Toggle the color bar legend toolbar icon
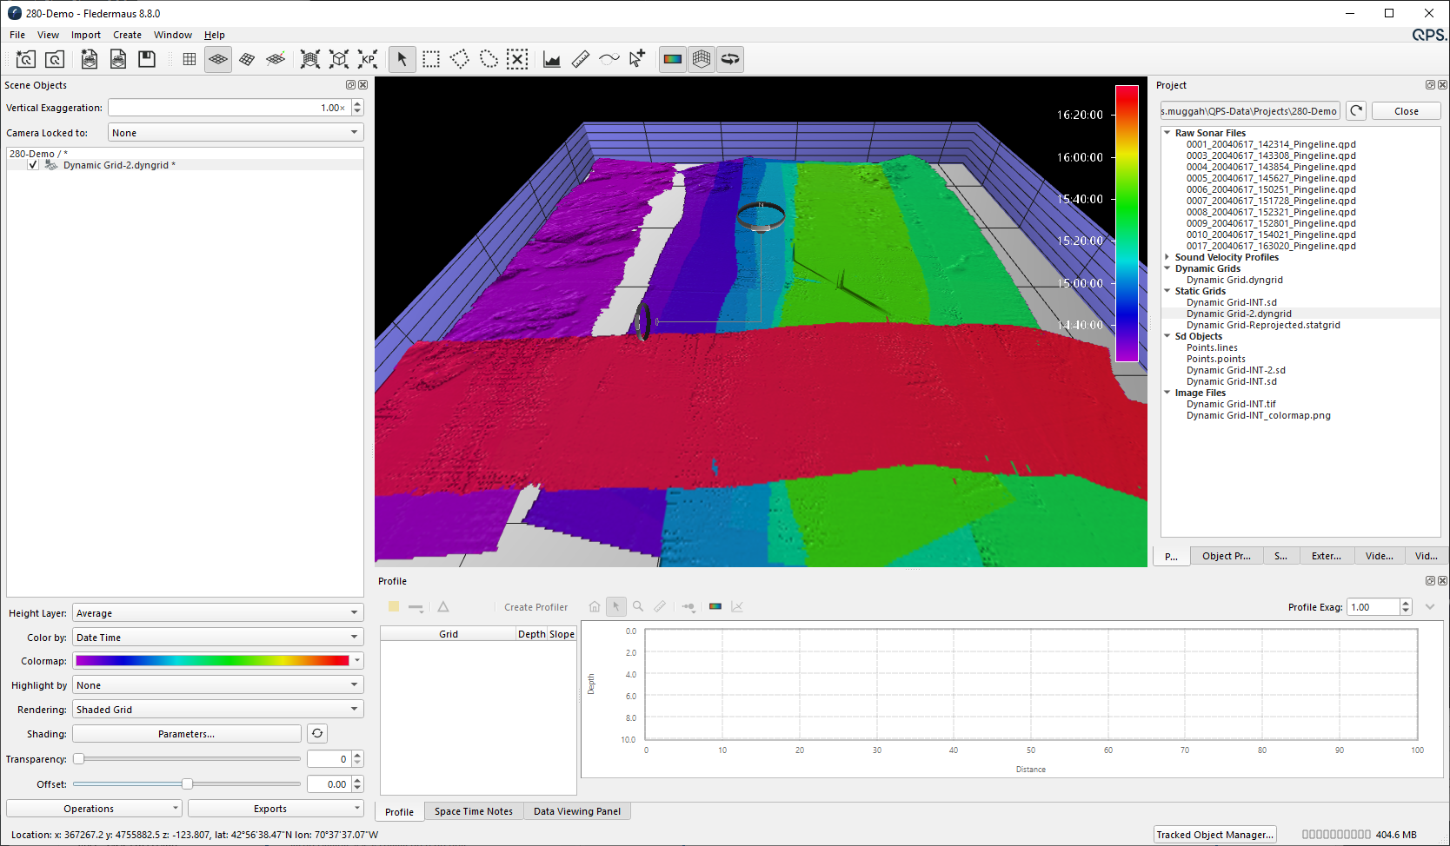The width and height of the screenshot is (1450, 846). coord(672,59)
